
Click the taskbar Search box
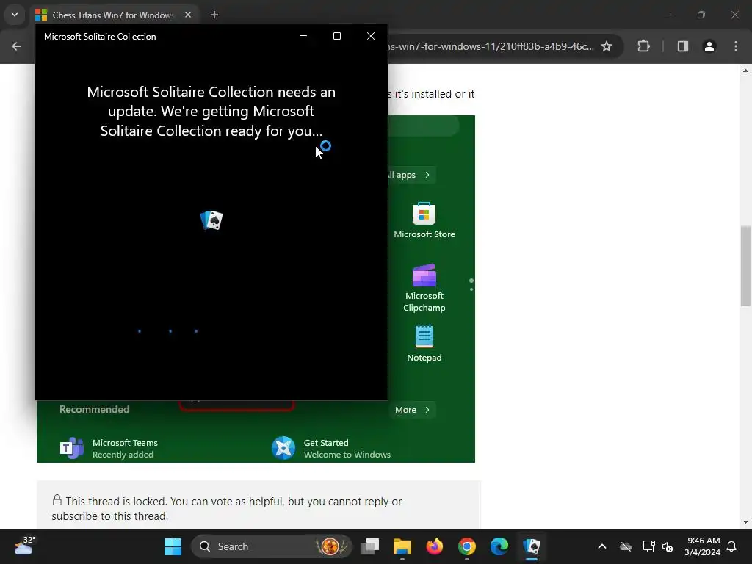[x=272, y=546]
